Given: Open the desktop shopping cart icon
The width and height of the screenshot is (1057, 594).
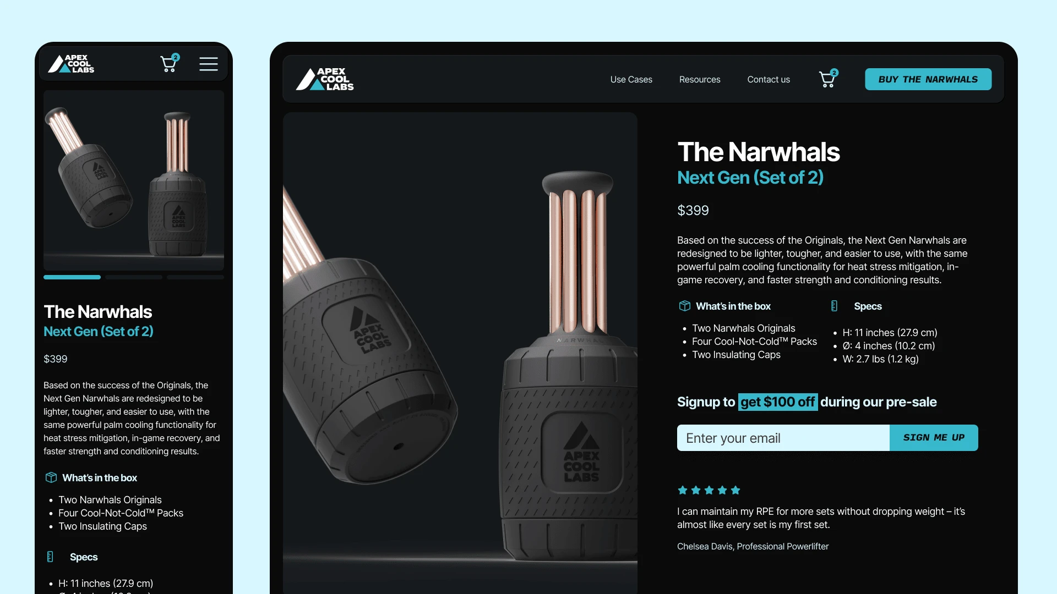Looking at the screenshot, I should coord(829,79).
